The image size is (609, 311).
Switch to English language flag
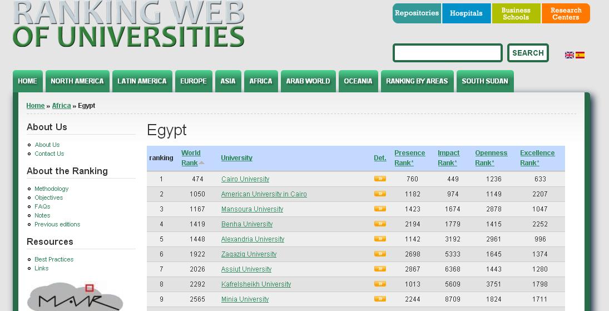(x=570, y=55)
